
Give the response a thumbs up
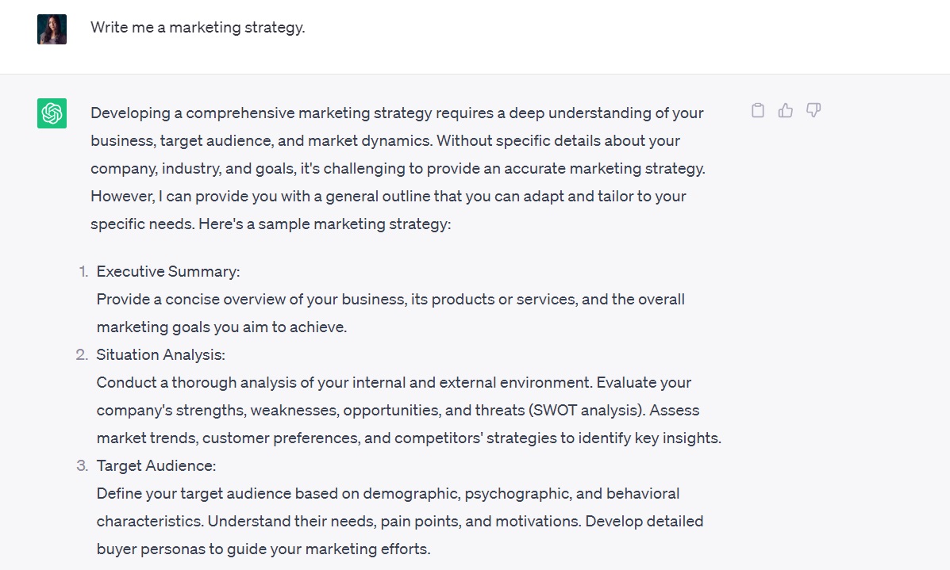click(x=786, y=111)
